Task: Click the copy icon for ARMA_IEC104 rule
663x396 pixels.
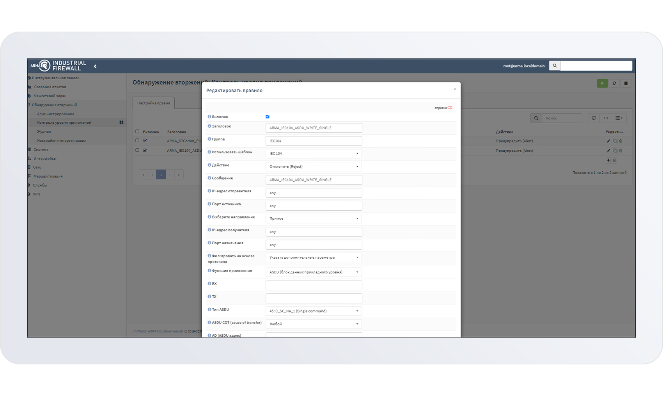Action: tap(615, 151)
